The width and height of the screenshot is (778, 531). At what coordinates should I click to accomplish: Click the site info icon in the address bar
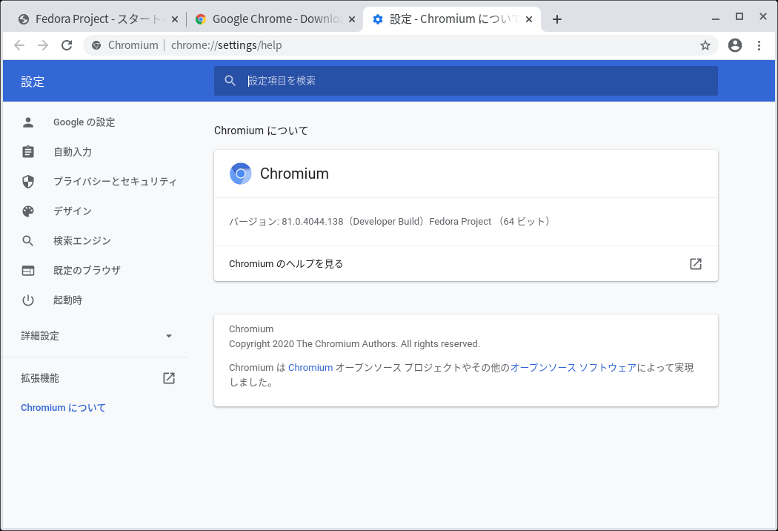(97, 45)
